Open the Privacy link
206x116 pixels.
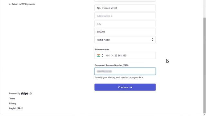13,103
